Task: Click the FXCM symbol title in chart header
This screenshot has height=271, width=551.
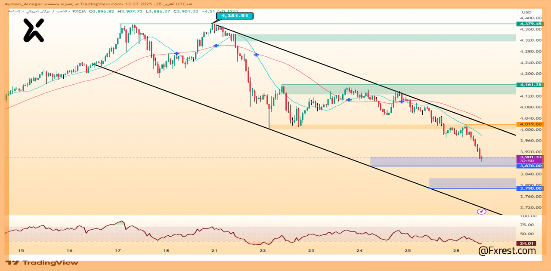Action: click(79, 12)
